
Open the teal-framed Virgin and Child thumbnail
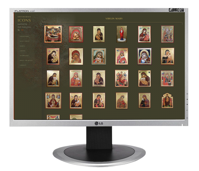pyautogui.click(x=99, y=56)
